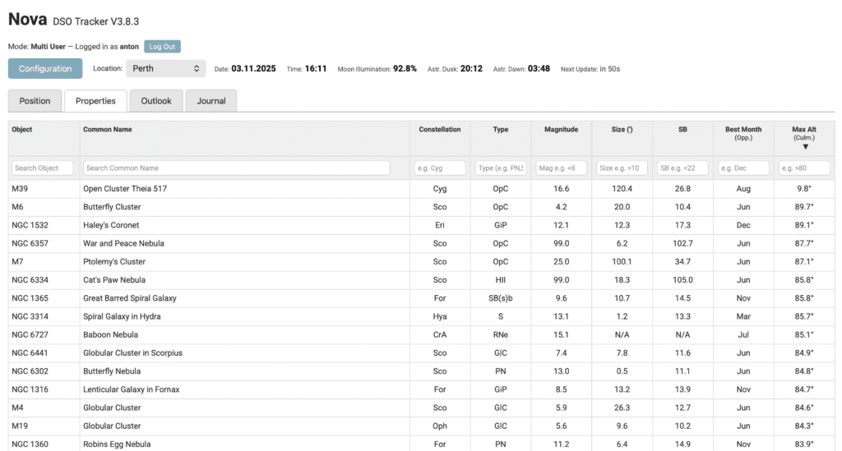Open the Outlook tab
The width and height of the screenshot is (842, 451).
(156, 101)
